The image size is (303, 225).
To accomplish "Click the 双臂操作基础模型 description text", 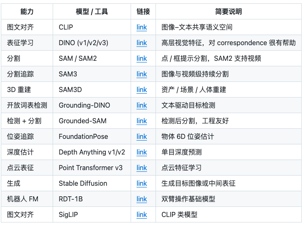I will click(188, 199).
